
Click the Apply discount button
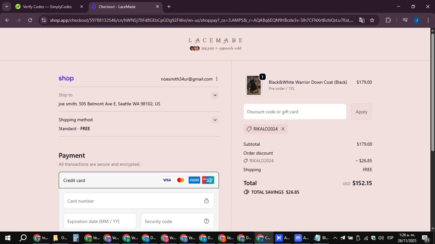[x=361, y=112]
